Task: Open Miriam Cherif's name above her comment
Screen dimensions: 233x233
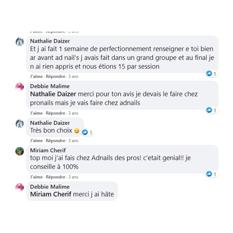Action: point(48,151)
